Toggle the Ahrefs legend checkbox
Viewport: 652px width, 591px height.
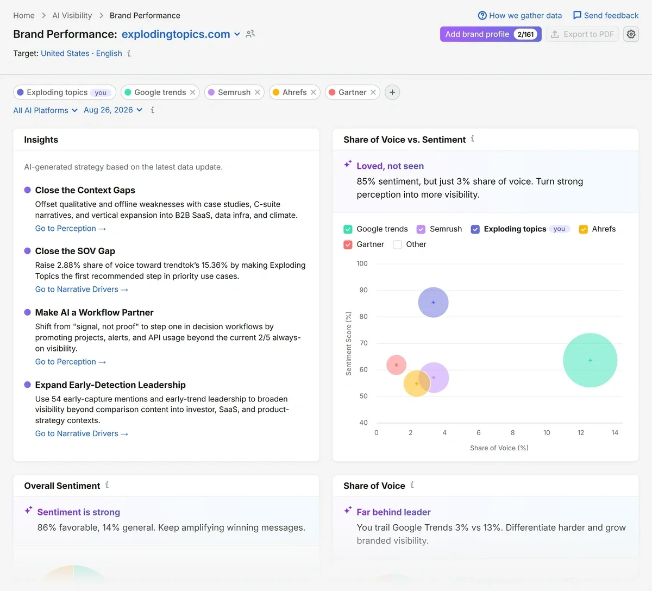pos(584,229)
